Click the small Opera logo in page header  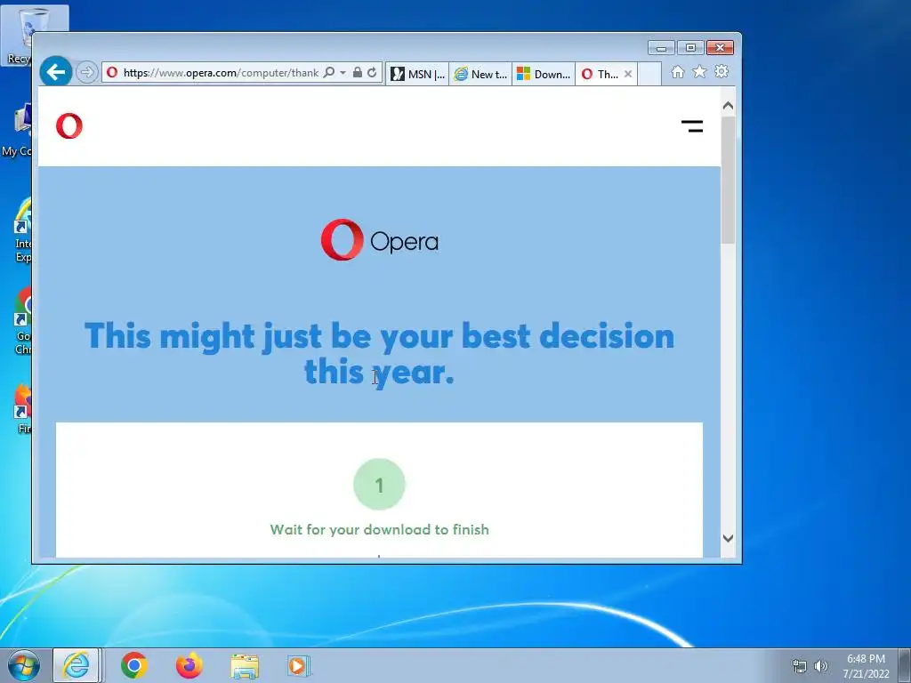pyautogui.click(x=69, y=126)
